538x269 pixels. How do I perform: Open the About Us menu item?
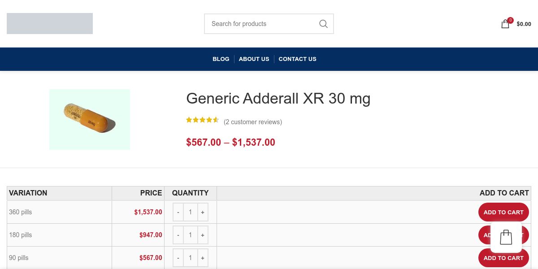254,59
